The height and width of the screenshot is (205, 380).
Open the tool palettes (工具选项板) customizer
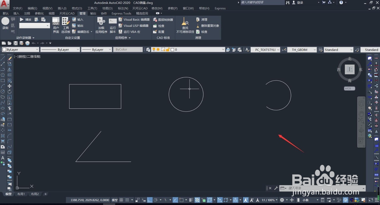tap(66, 25)
